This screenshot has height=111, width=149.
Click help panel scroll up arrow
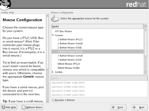[47, 16]
